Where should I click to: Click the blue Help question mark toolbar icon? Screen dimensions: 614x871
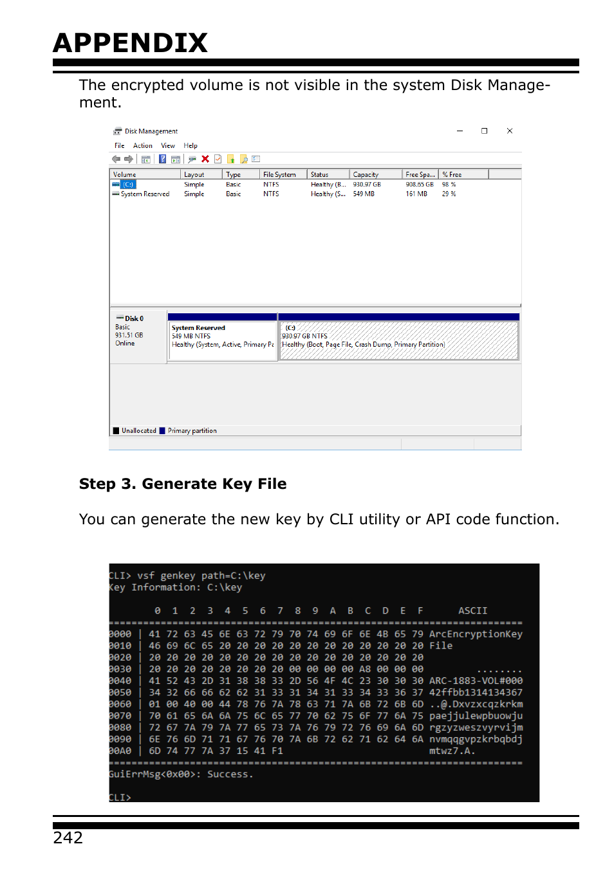pyautogui.click(x=163, y=159)
